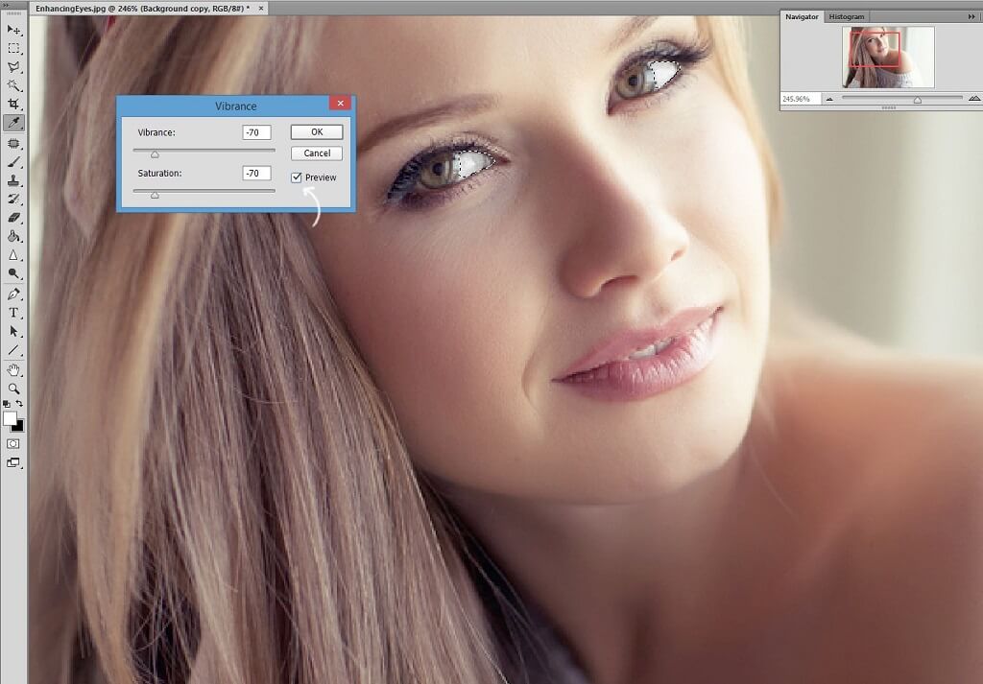
Task: Zoom out with the Navigator small mountains button
Action: 829,99
